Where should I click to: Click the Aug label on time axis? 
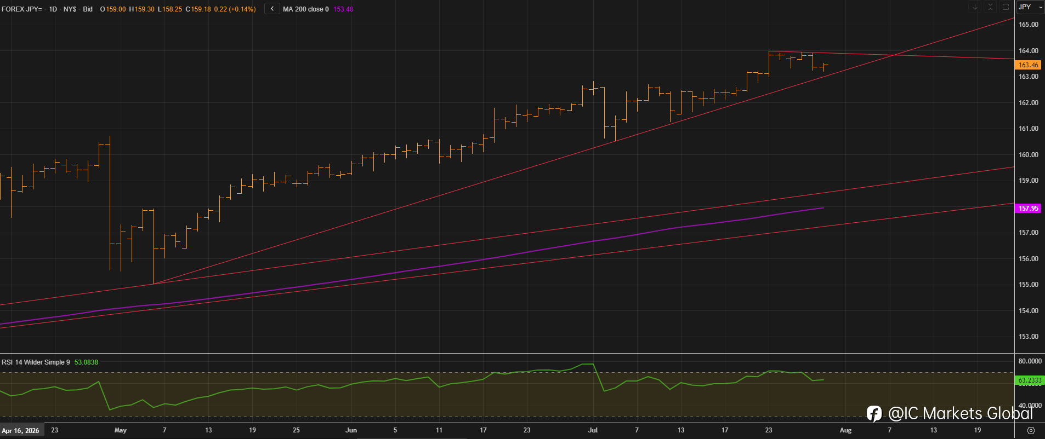(x=846, y=430)
